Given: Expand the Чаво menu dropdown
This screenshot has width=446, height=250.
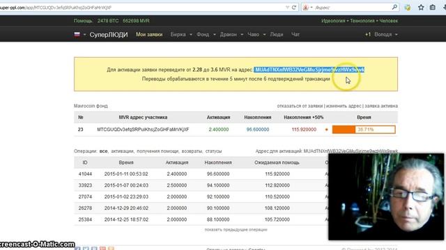Looking at the screenshot, I should pyautogui.click(x=264, y=35).
